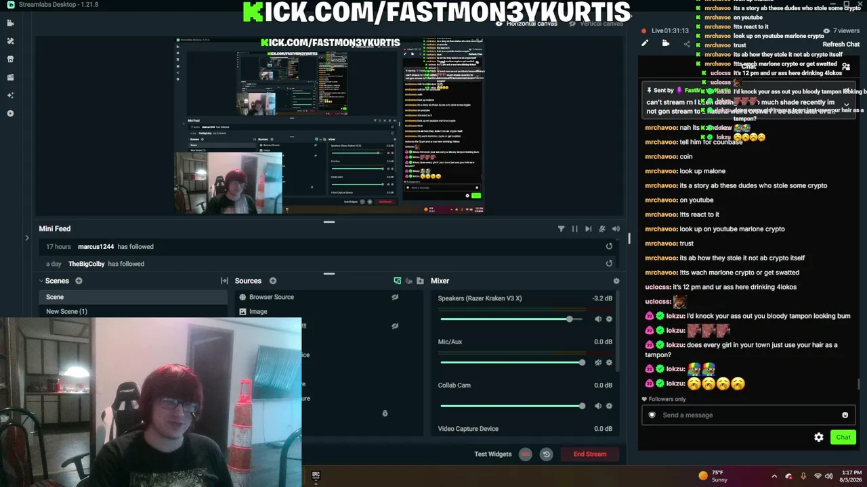
Task: Send message with green Chat button
Action: click(843, 437)
